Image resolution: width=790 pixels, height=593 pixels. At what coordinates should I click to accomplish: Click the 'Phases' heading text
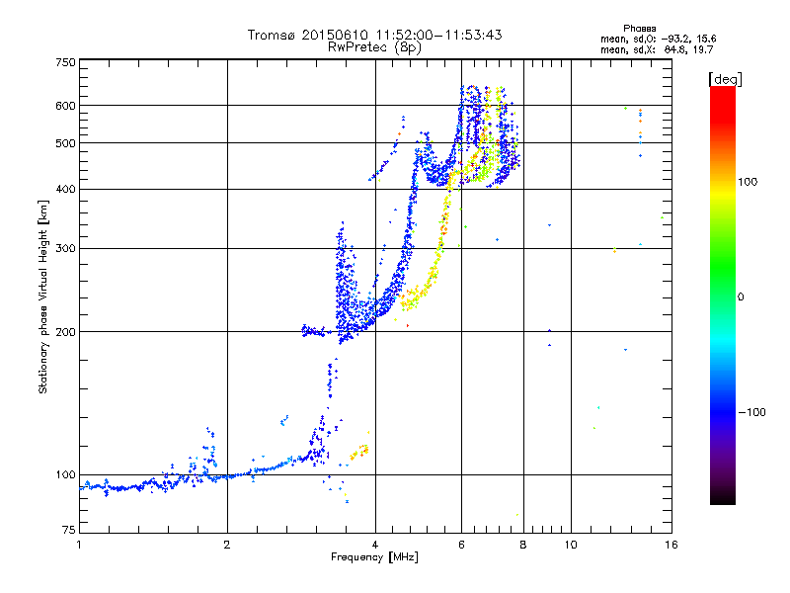click(x=639, y=29)
